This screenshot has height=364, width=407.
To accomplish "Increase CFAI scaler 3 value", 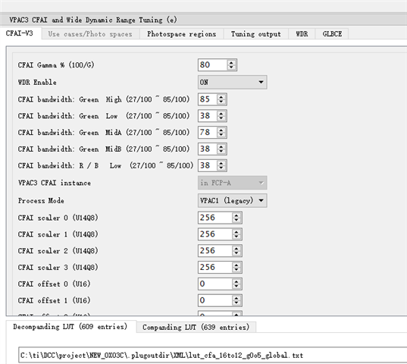I will (x=236, y=265).
